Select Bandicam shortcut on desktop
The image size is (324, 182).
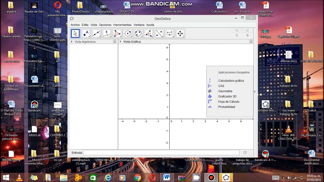tap(34, 106)
